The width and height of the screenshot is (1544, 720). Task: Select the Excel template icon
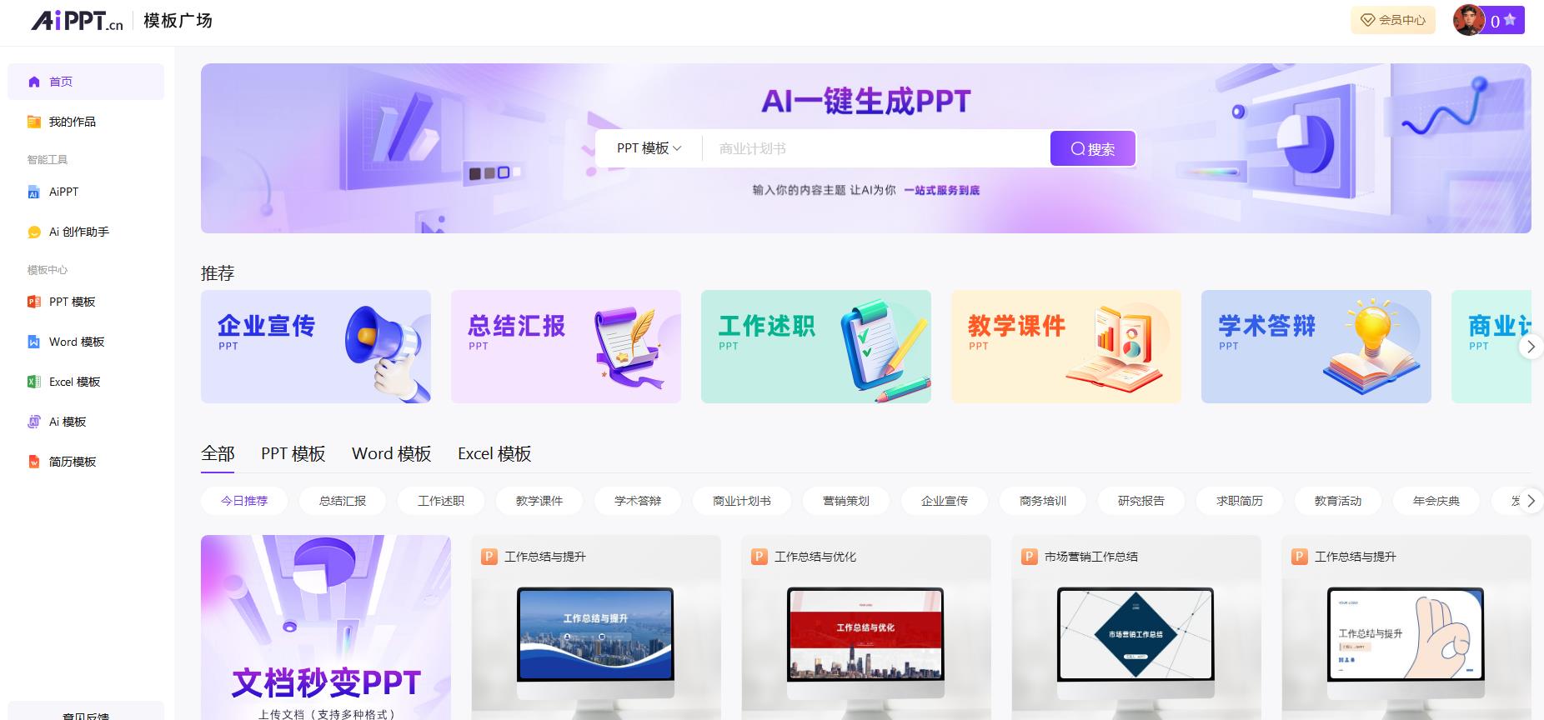click(34, 382)
